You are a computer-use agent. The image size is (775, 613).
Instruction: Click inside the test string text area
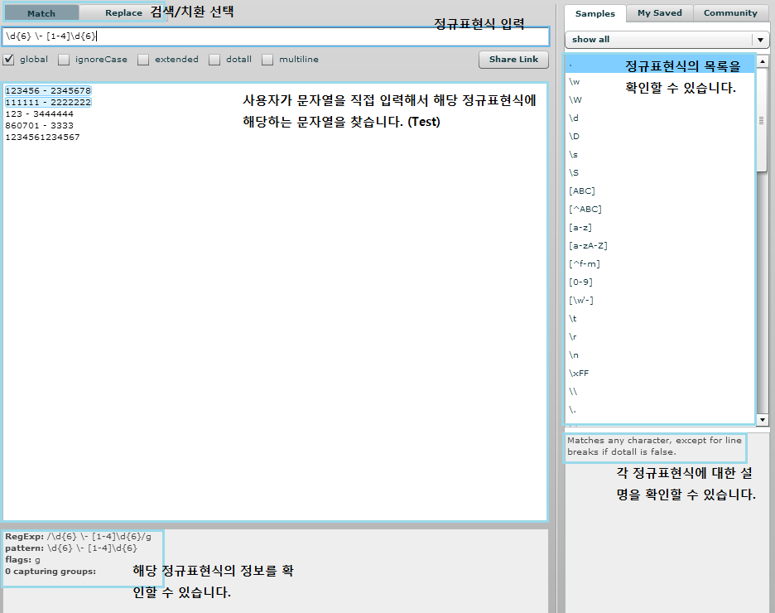pos(275,302)
